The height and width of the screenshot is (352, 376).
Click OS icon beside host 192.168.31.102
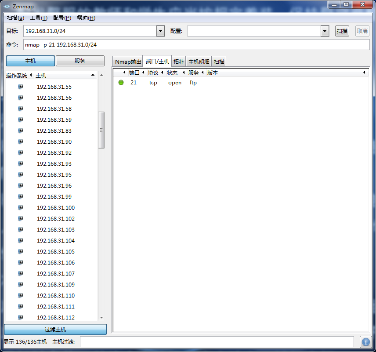(x=21, y=218)
